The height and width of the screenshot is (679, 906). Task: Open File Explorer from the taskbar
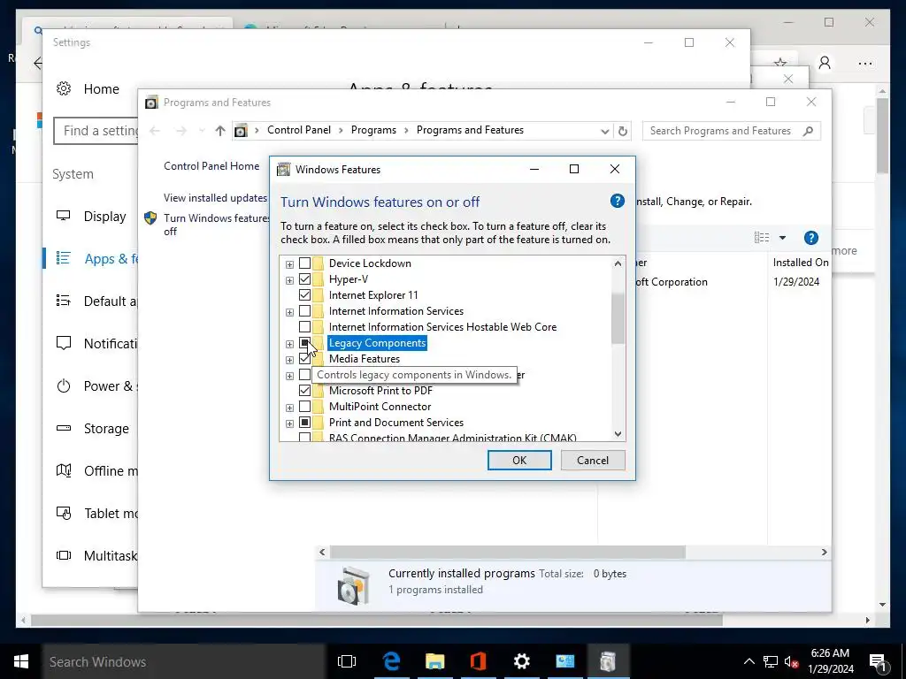click(434, 661)
